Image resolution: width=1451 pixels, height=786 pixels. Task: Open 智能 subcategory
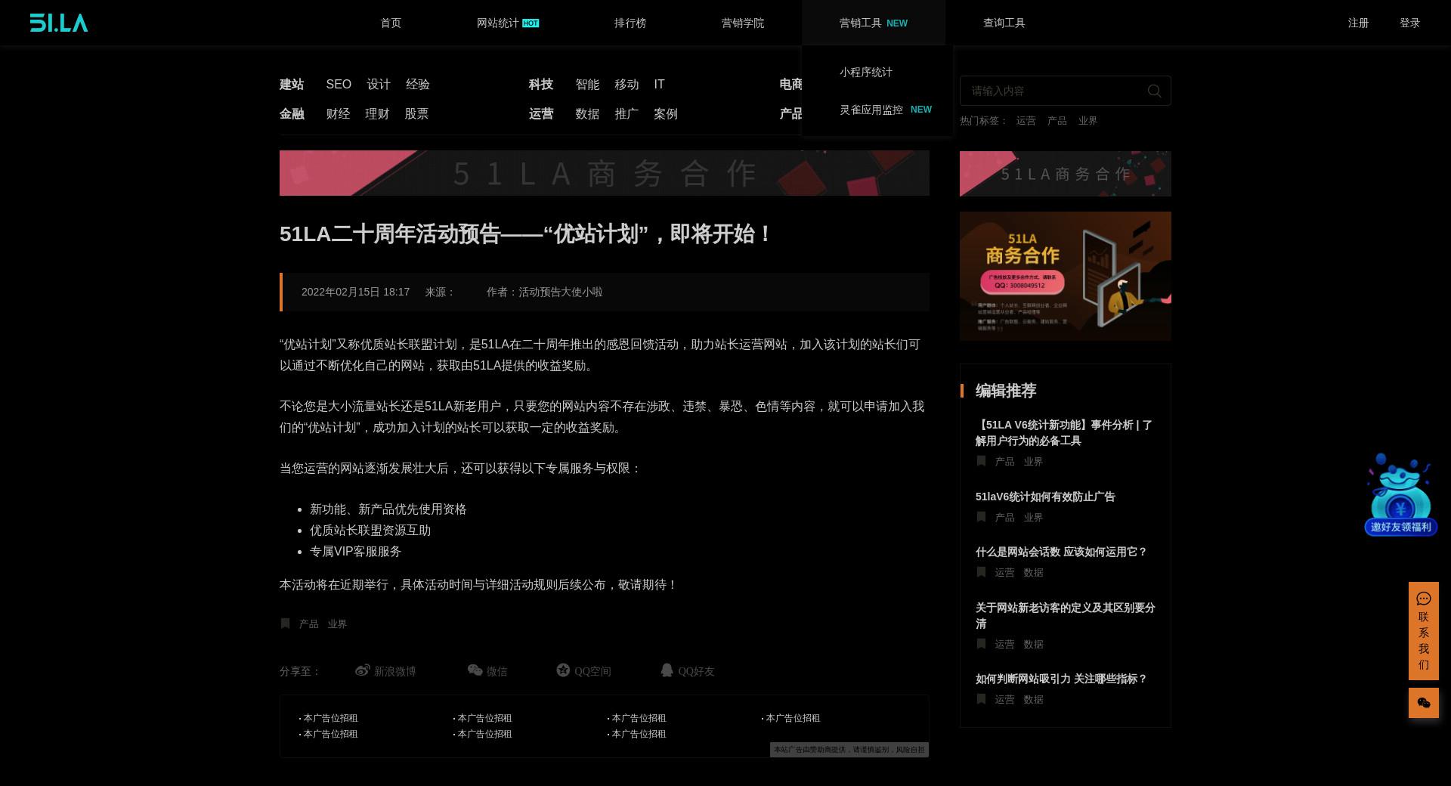point(587,84)
